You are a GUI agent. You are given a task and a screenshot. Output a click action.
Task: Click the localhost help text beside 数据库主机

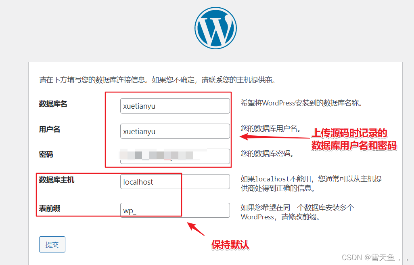tap(311, 183)
